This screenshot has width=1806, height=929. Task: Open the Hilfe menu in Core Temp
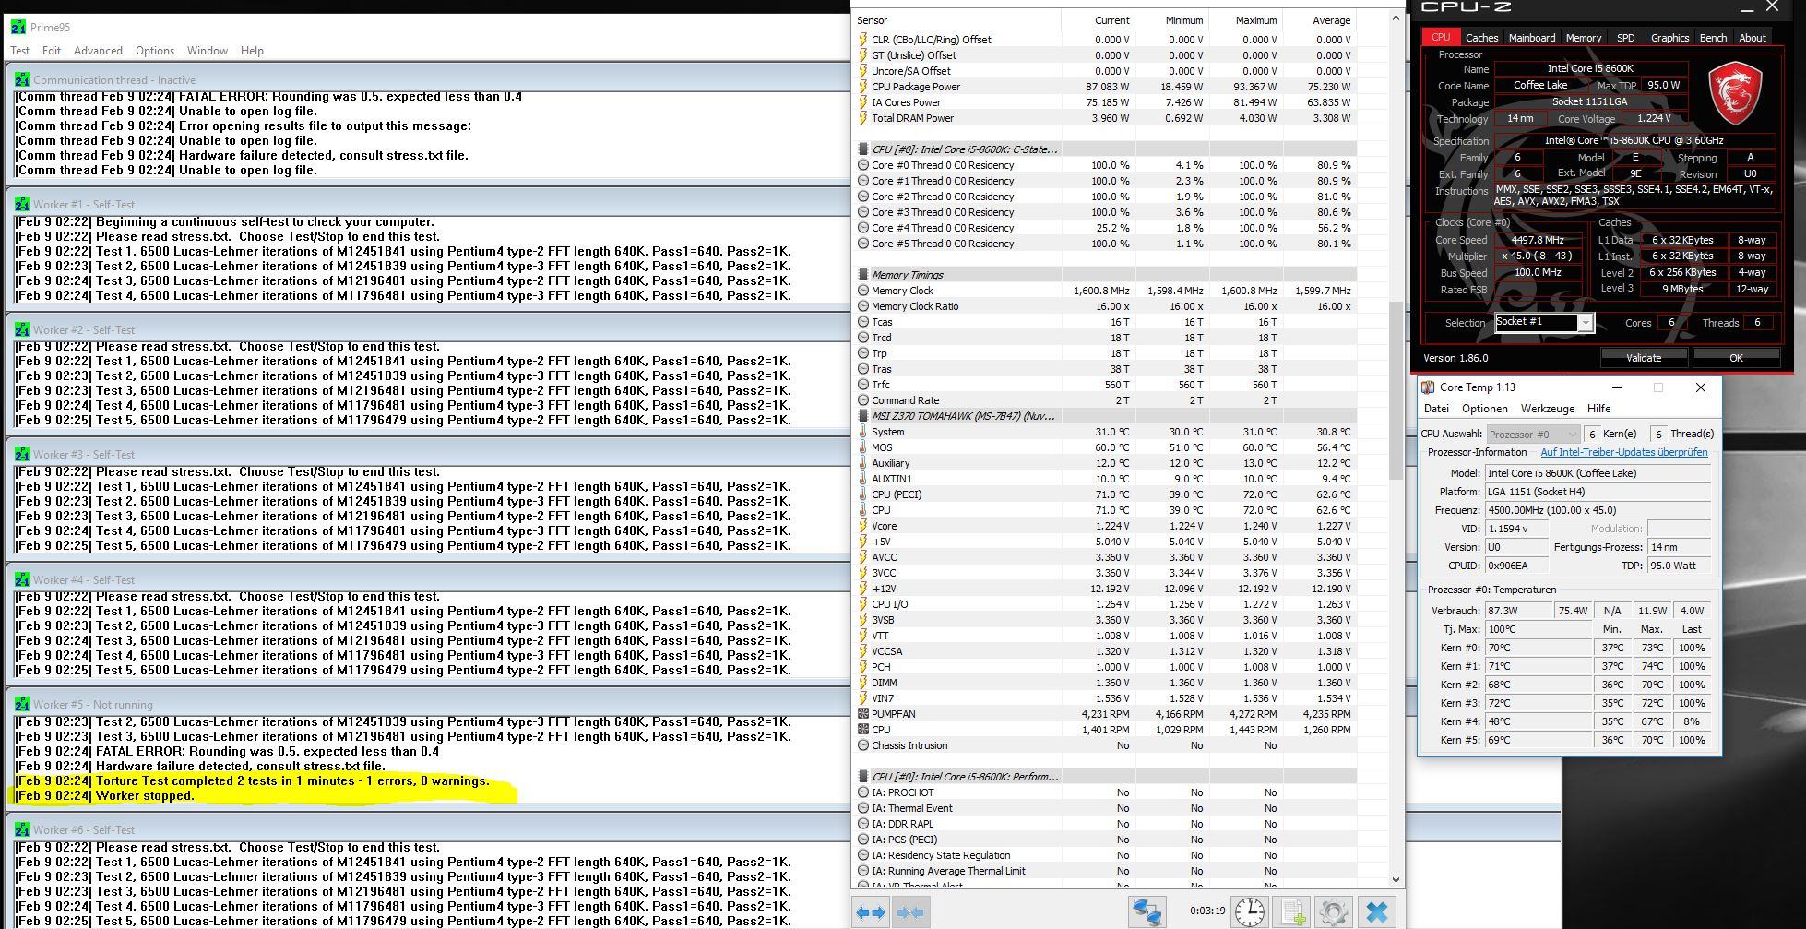coord(1598,409)
